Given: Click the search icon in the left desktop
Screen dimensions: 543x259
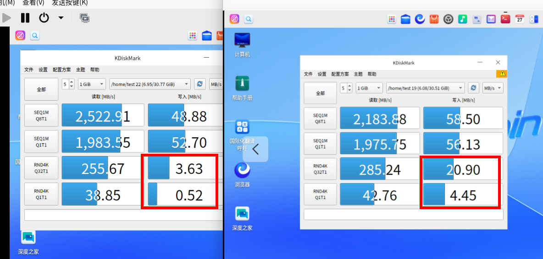Looking at the screenshot, I should (x=35, y=35).
